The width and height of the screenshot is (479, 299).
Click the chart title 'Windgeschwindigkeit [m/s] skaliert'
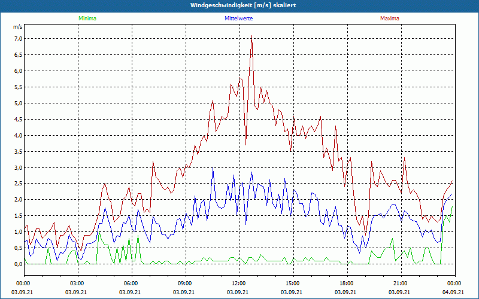(x=243, y=5)
